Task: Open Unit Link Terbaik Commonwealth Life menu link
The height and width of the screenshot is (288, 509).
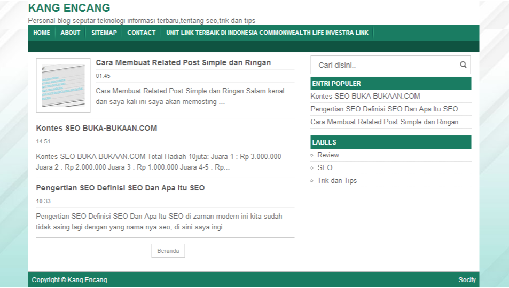Action: coord(267,33)
